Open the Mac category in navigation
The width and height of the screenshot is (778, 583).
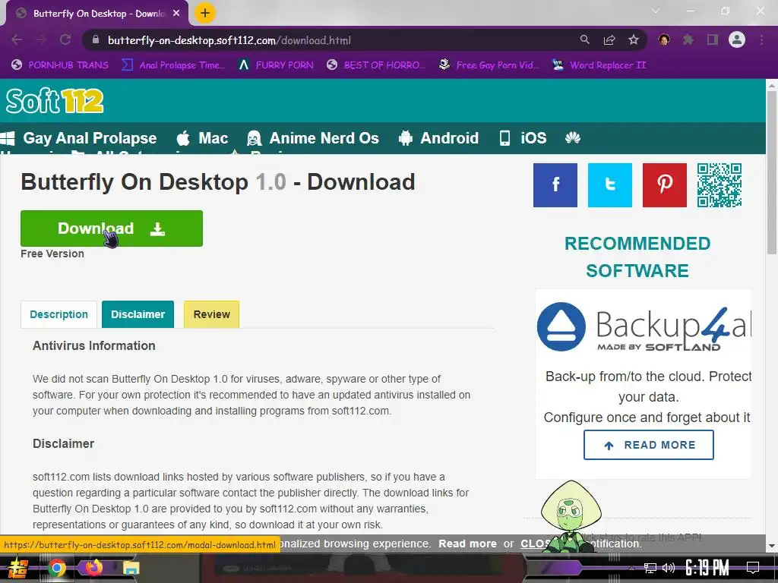pyautogui.click(x=202, y=138)
